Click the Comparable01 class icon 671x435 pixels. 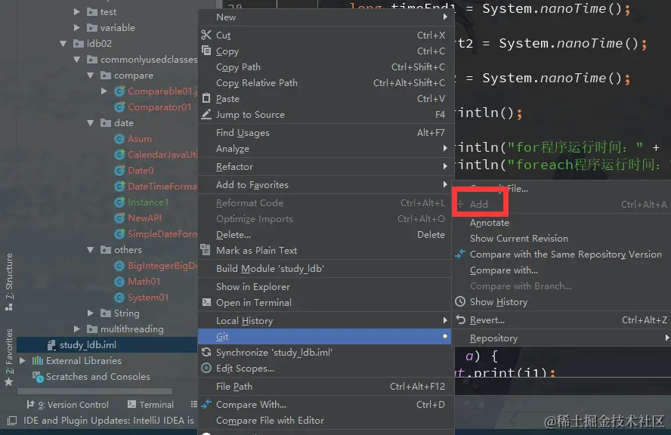119,91
